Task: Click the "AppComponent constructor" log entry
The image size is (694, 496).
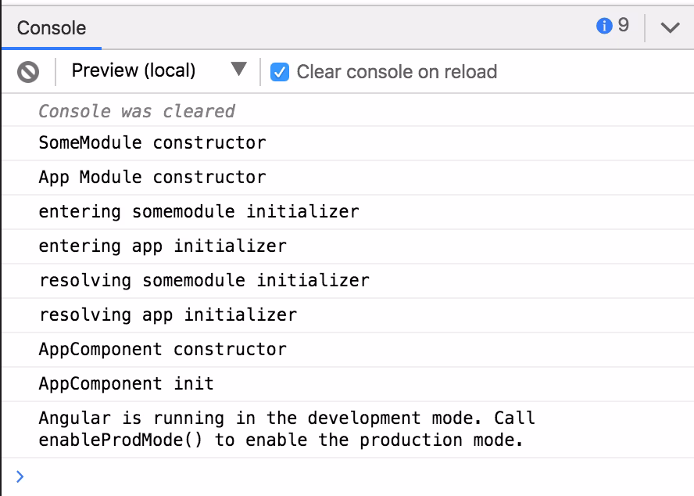Action: (163, 350)
